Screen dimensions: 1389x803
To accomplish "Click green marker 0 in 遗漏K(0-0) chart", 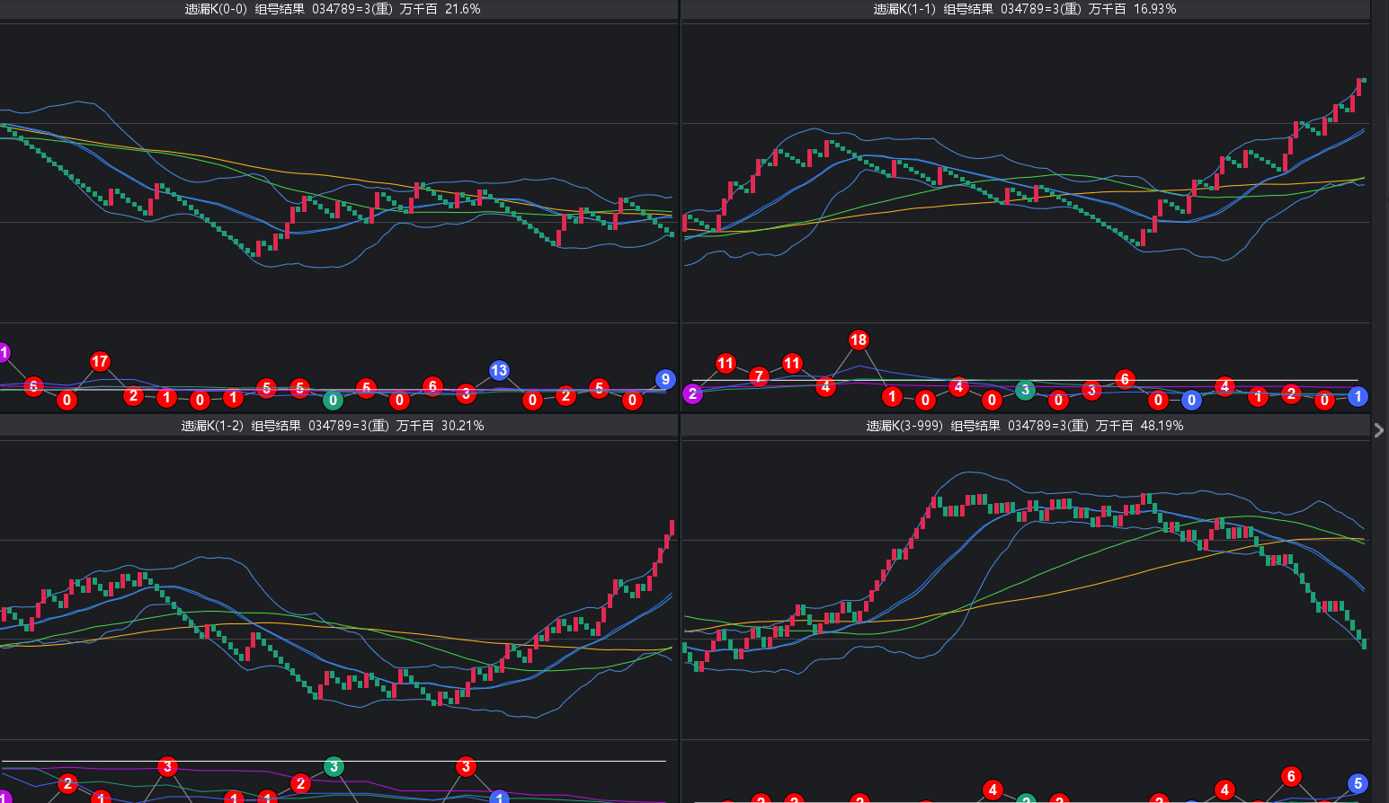I will (333, 401).
